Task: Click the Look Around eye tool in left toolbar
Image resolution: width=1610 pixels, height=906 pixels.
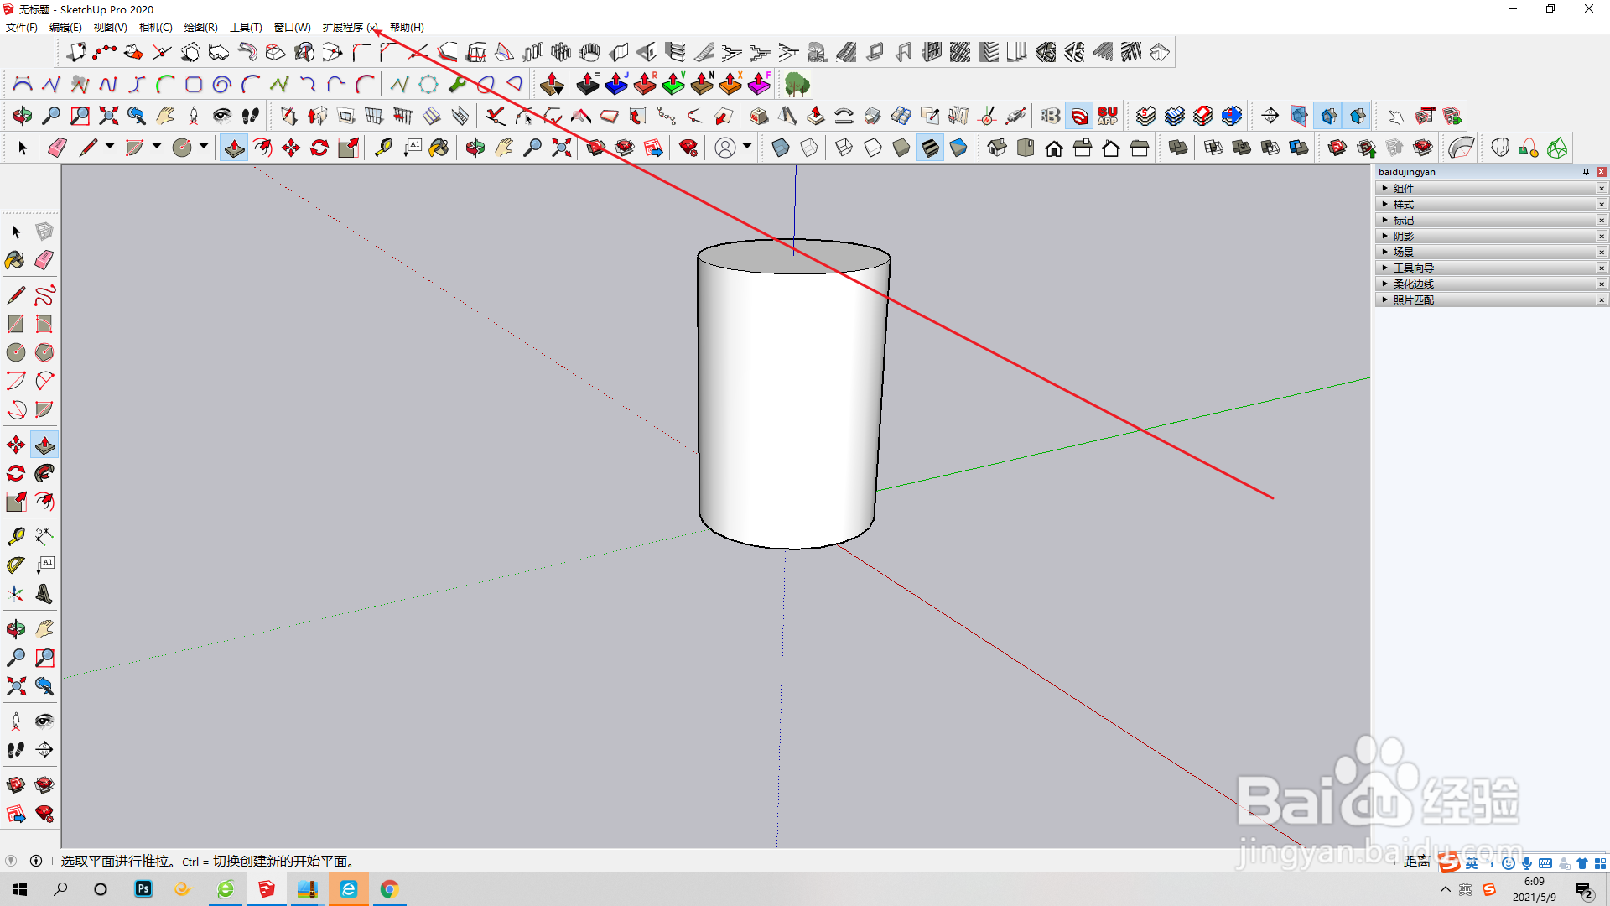Action: tap(44, 721)
